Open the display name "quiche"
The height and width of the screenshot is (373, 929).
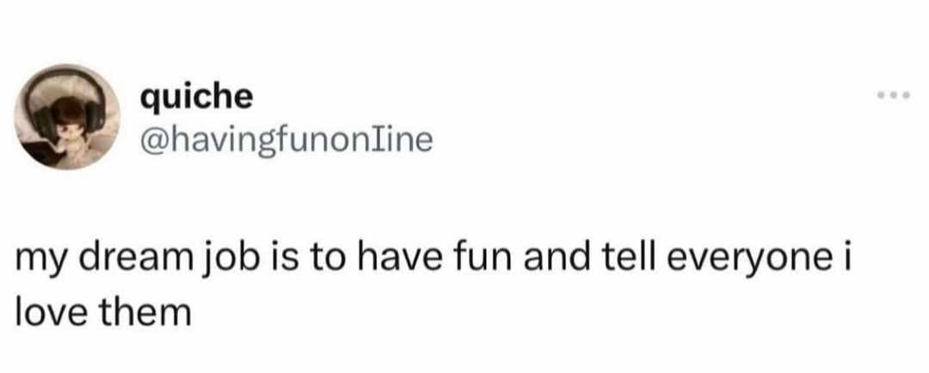click(x=198, y=99)
